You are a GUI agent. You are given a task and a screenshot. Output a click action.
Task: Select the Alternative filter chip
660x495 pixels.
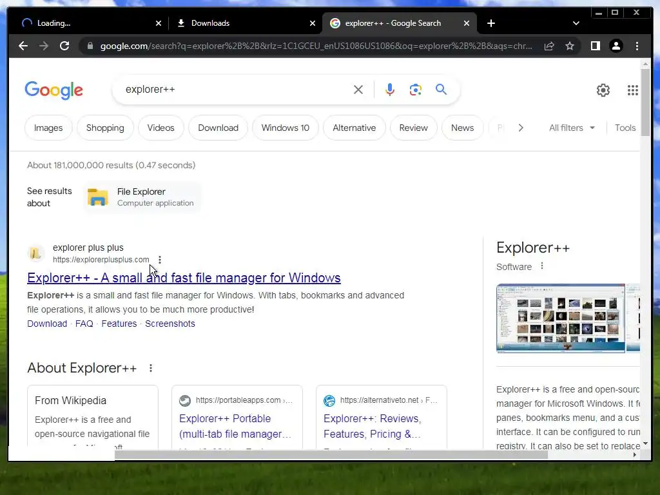[x=354, y=128]
